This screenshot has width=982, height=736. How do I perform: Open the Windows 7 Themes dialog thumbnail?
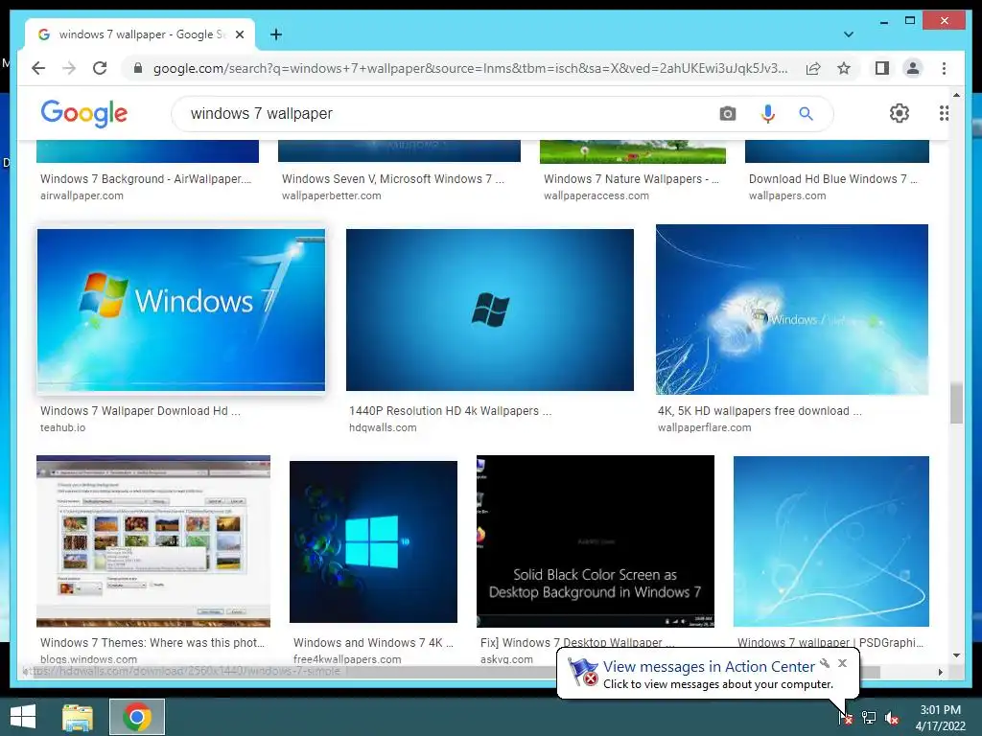(153, 541)
